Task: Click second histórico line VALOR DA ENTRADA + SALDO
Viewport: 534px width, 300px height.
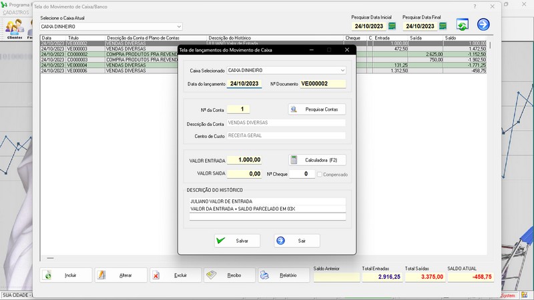Action: pyautogui.click(x=268, y=209)
